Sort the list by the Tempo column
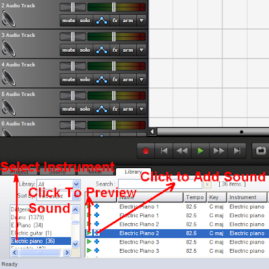The width and height of the screenshot is (269, 269). coord(195,197)
